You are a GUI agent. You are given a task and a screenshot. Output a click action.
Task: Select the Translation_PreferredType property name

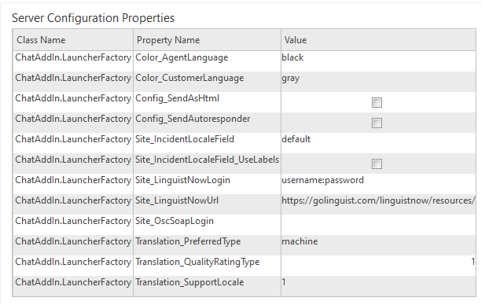pyautogui.click(x=188, y=241)
